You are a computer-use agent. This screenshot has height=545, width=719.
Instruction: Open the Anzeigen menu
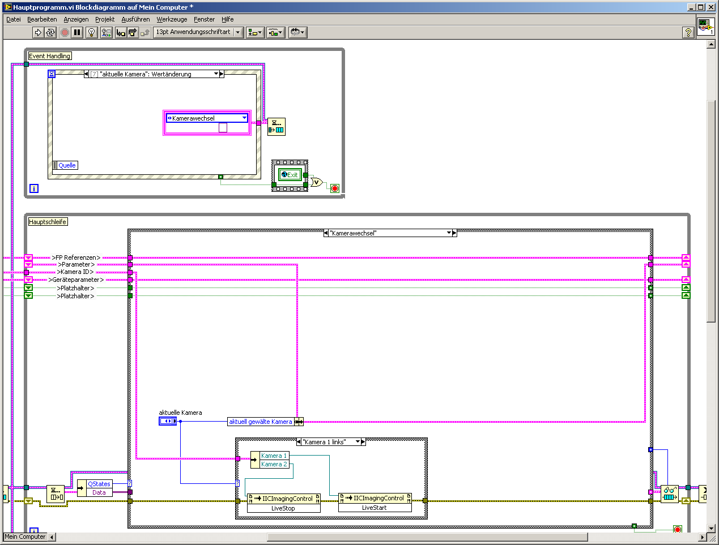[x=76, y=19]
